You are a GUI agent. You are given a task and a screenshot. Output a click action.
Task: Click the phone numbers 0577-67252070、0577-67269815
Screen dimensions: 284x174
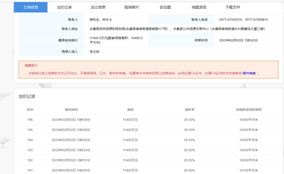click(244, 19)
